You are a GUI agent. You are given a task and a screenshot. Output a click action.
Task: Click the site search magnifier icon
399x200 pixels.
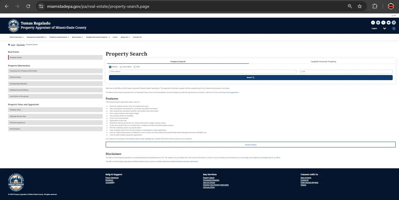[394, 29]
